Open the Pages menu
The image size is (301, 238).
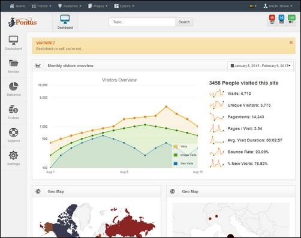click(x=98, y=6)
